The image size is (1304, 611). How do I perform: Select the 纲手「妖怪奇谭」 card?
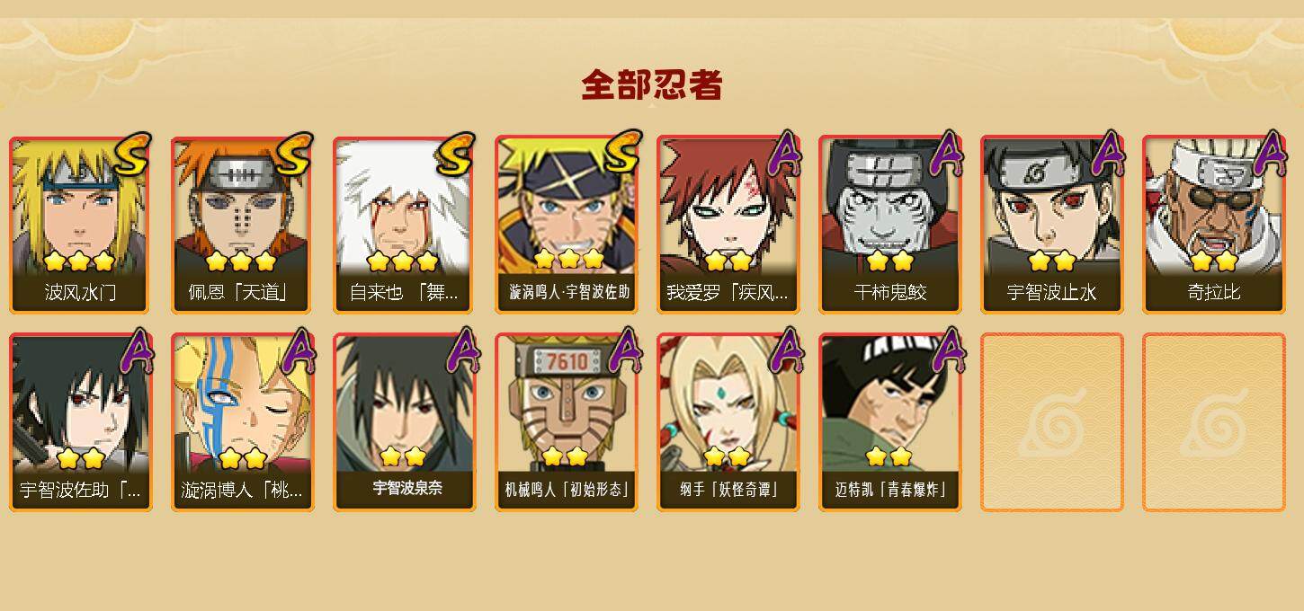click(728, 422)
